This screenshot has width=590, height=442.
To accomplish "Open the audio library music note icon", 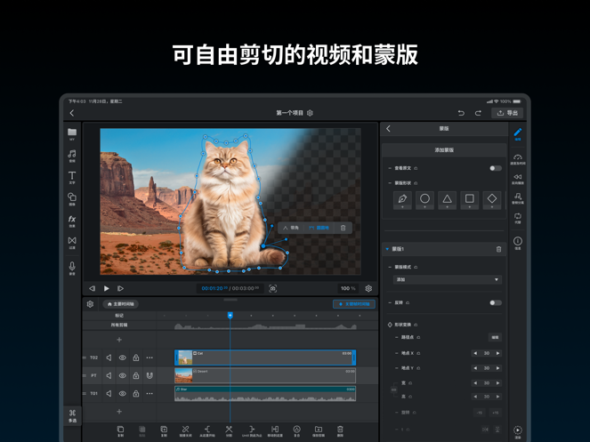I will tap(72, 156).
